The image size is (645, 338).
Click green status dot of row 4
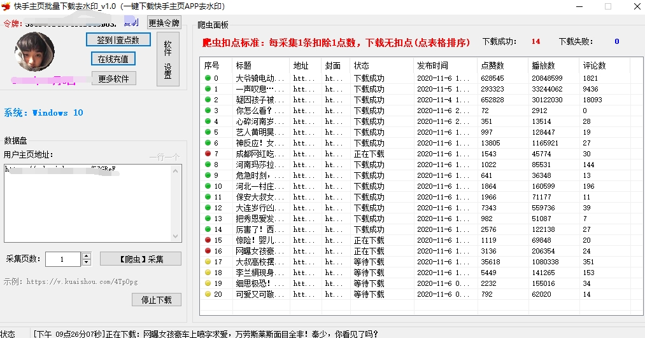click(x=208, y=121)
